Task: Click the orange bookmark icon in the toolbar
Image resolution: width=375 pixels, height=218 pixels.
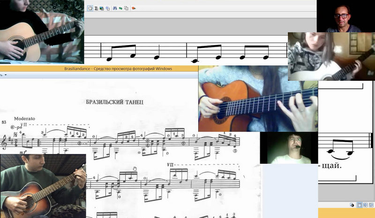Action: 134,8
